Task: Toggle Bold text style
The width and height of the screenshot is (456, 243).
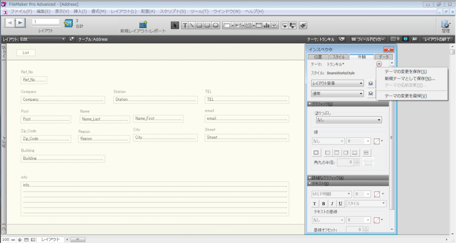Action: click(x=323, y=203)
